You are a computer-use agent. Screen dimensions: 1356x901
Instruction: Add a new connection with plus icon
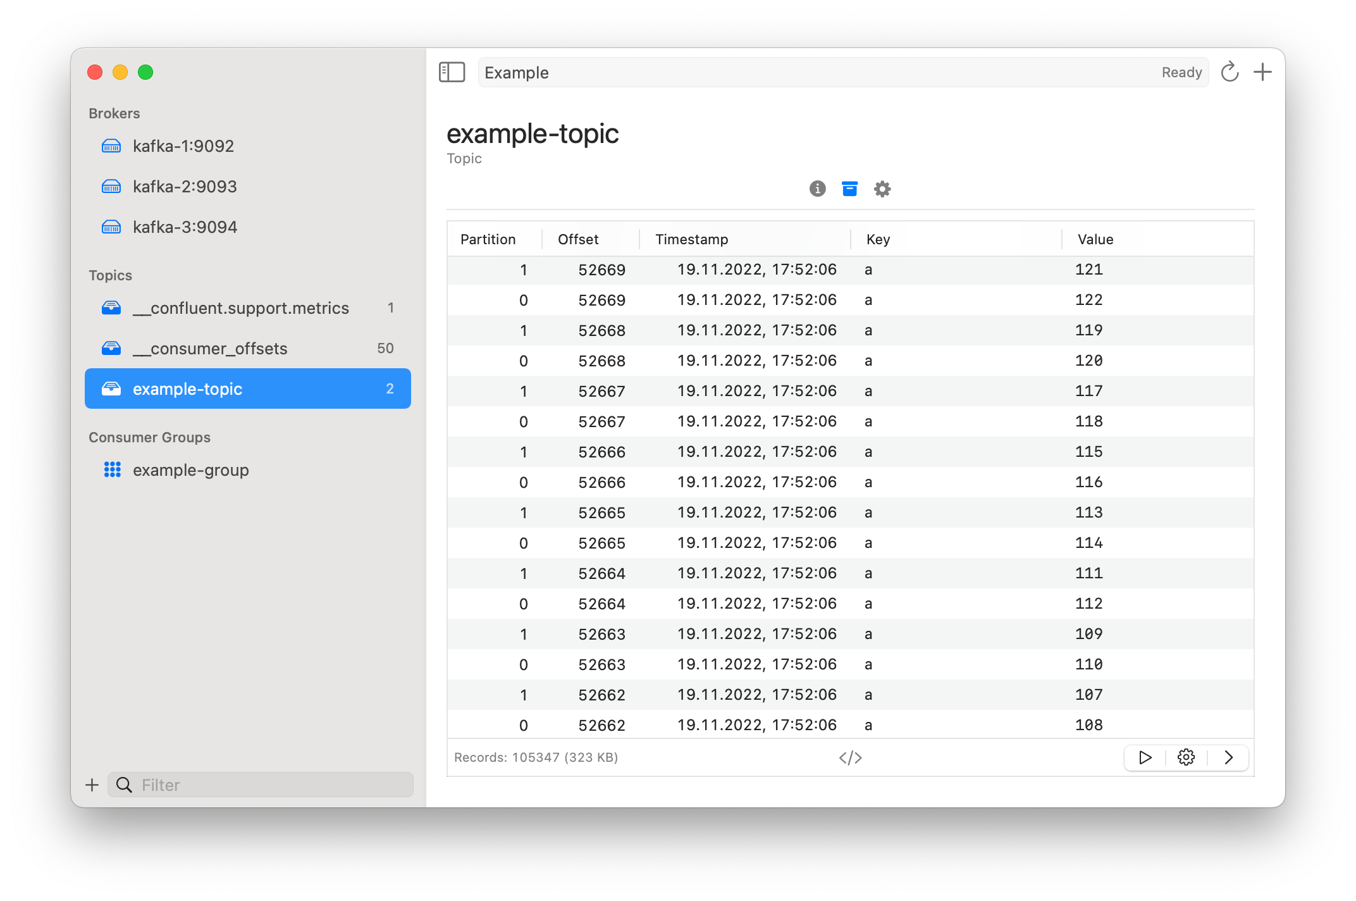[x=1262, y=72]
